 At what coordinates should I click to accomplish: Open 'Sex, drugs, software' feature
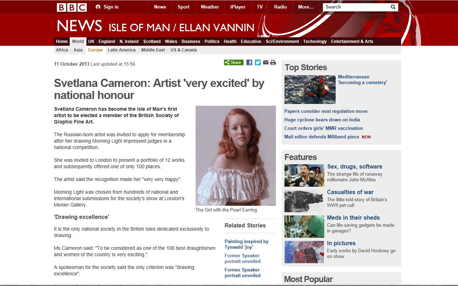point(355,166)
